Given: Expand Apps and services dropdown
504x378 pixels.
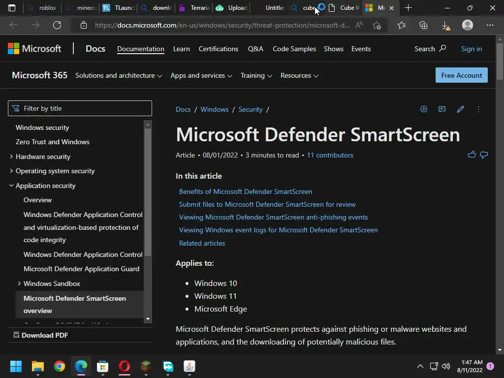Looking at the screenshot, I should click(201, 75).
